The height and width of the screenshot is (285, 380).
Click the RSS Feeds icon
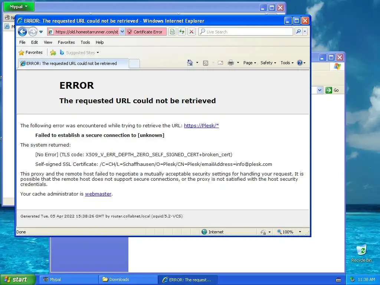206,63
